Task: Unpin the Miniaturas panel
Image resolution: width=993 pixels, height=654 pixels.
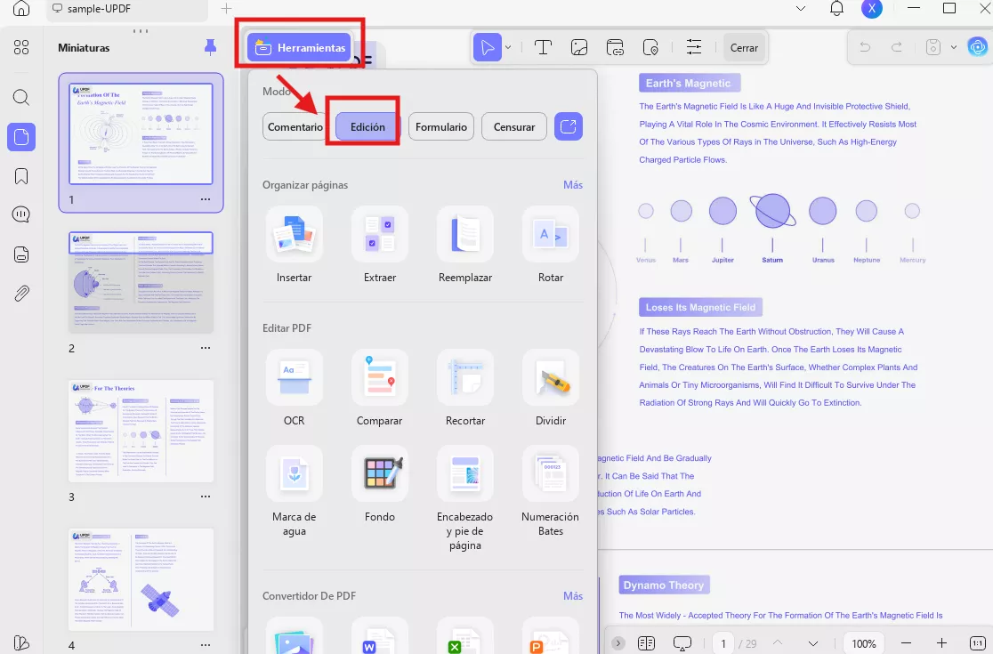Action: click(x=210, y=47)
